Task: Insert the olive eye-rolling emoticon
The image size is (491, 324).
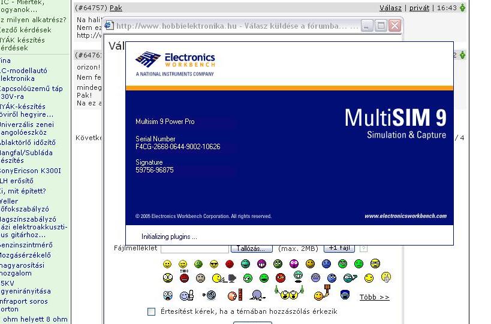Action: point(278,264)
